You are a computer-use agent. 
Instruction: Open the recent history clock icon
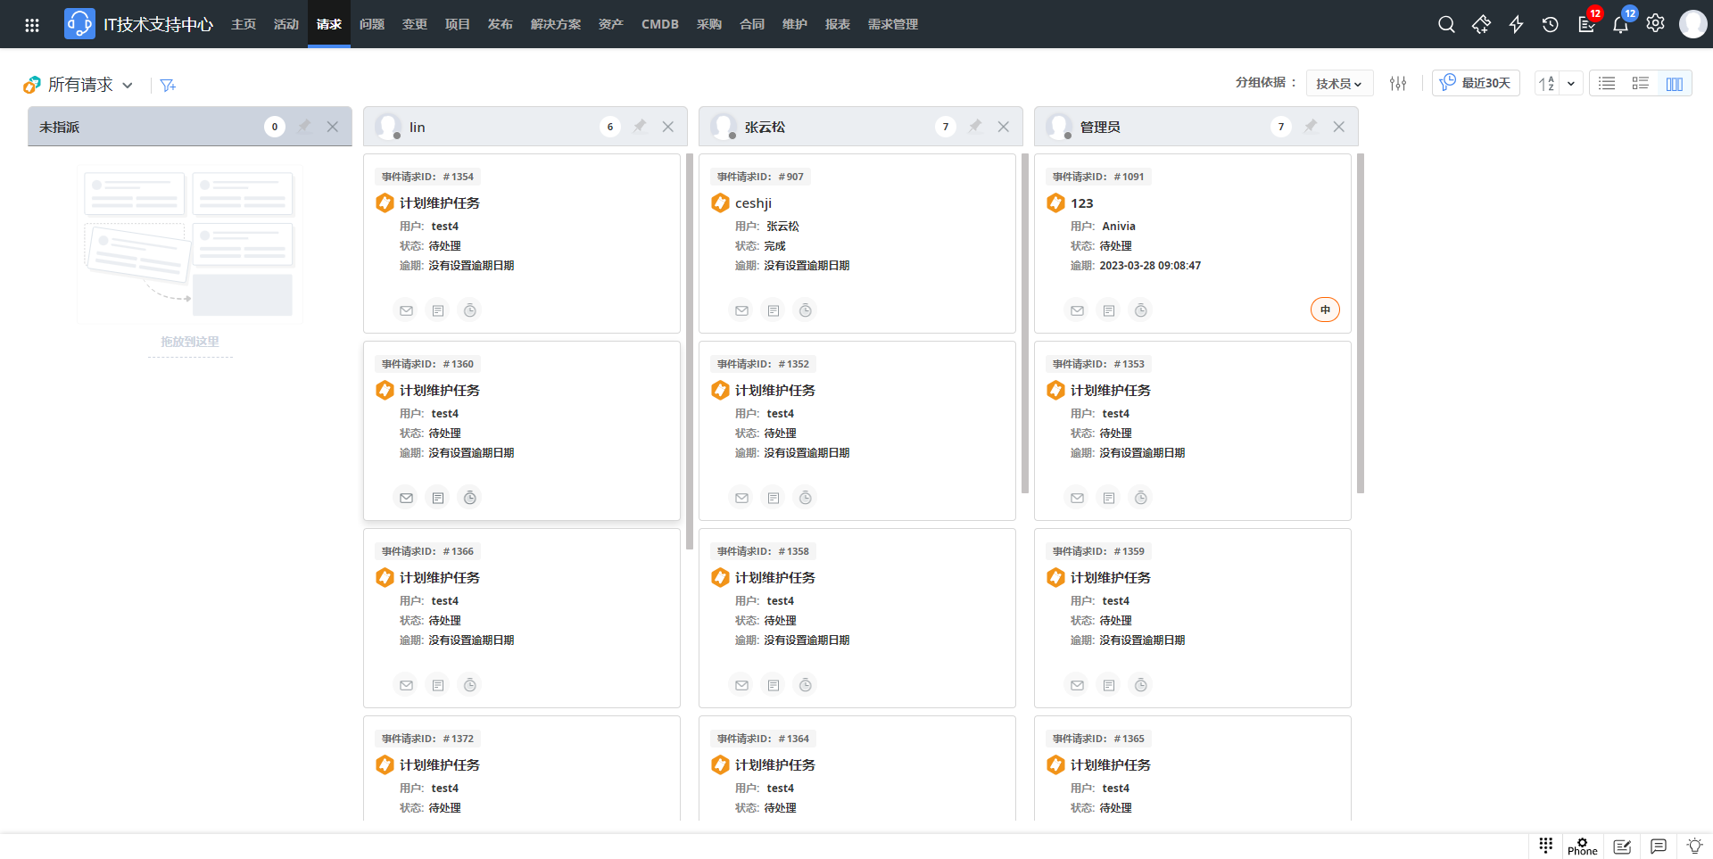(x=1551, y=24)
